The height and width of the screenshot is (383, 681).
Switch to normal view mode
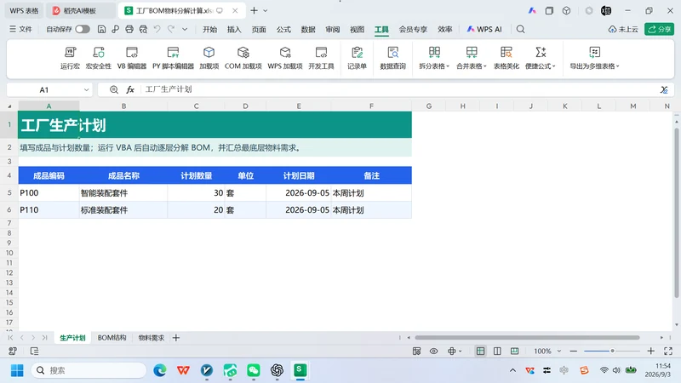480,351
